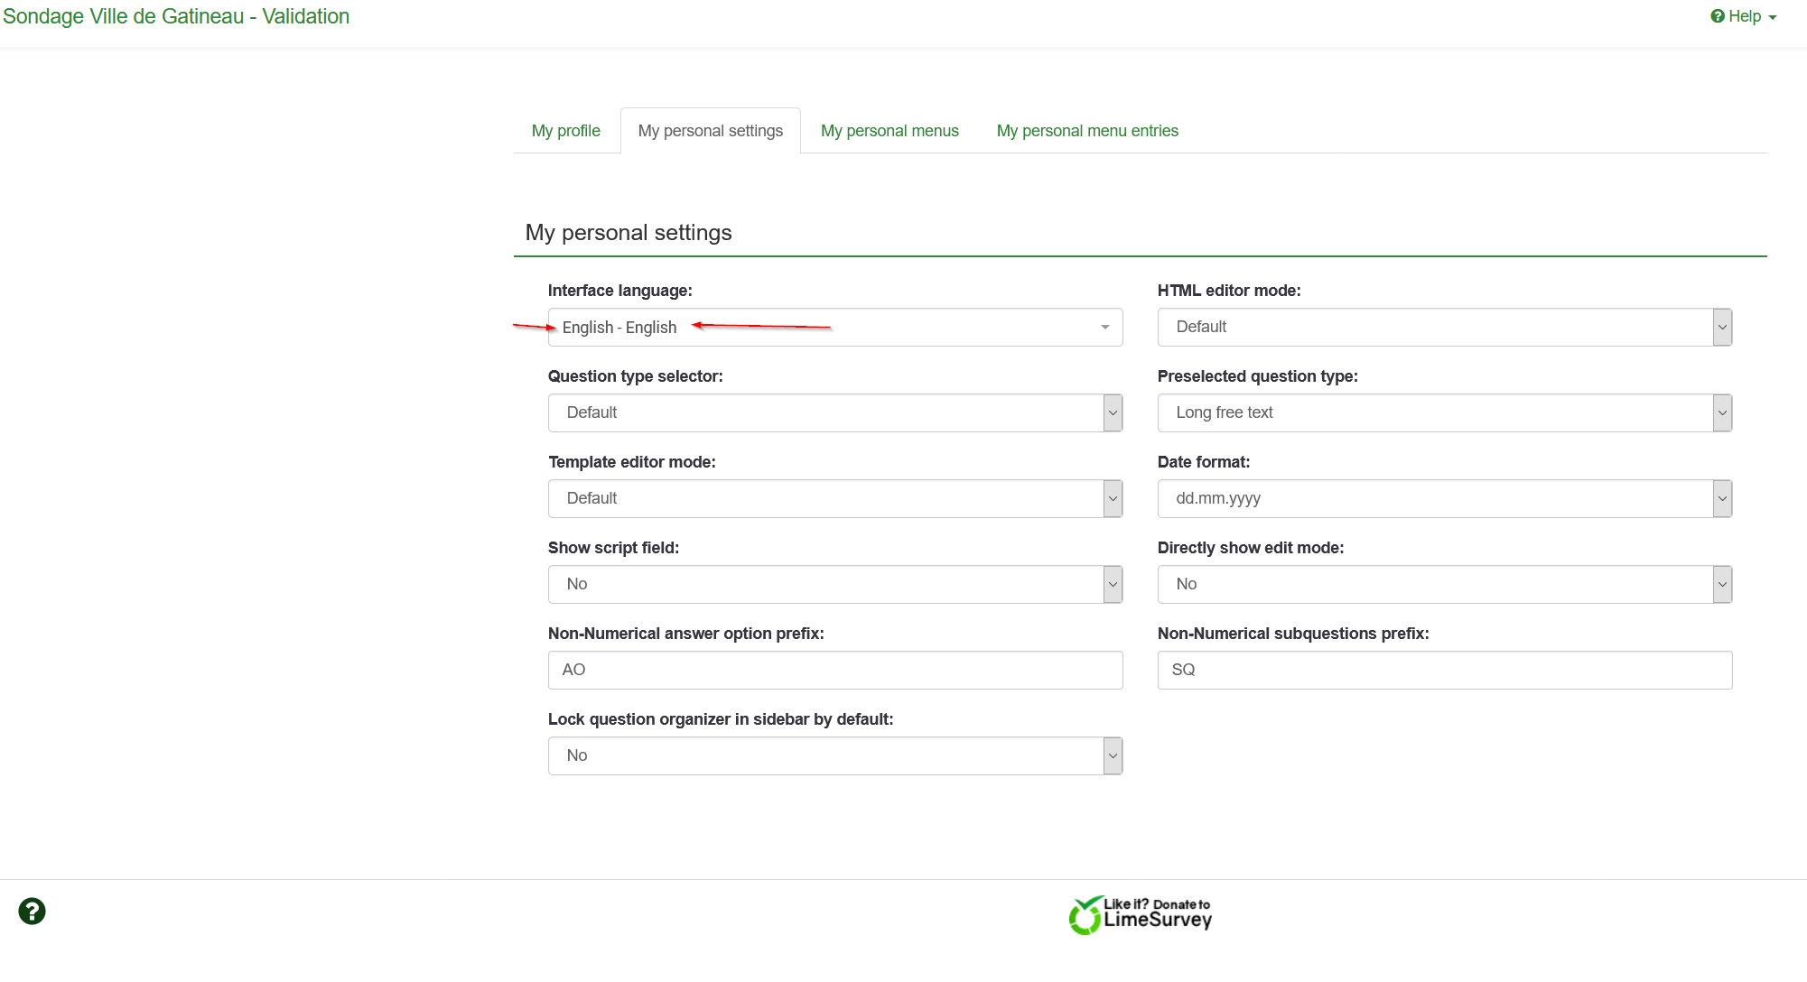This screenshot has width=1807, height=982.
Task: Go to My personal menu entries tab
Action: click(x=1087, y=131)
